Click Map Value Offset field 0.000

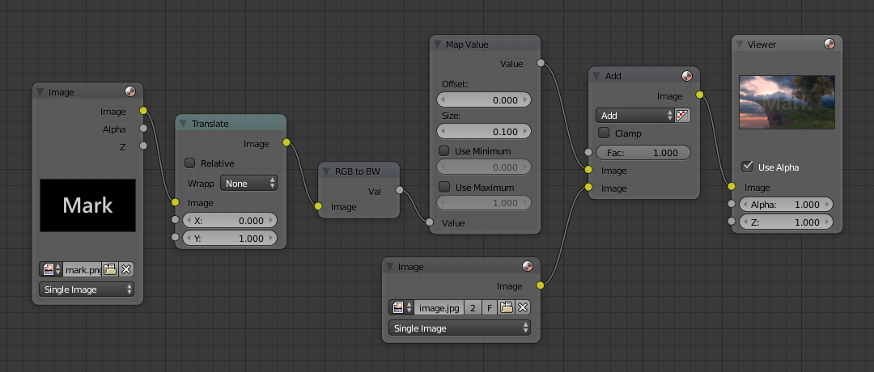tap(484, 100)
